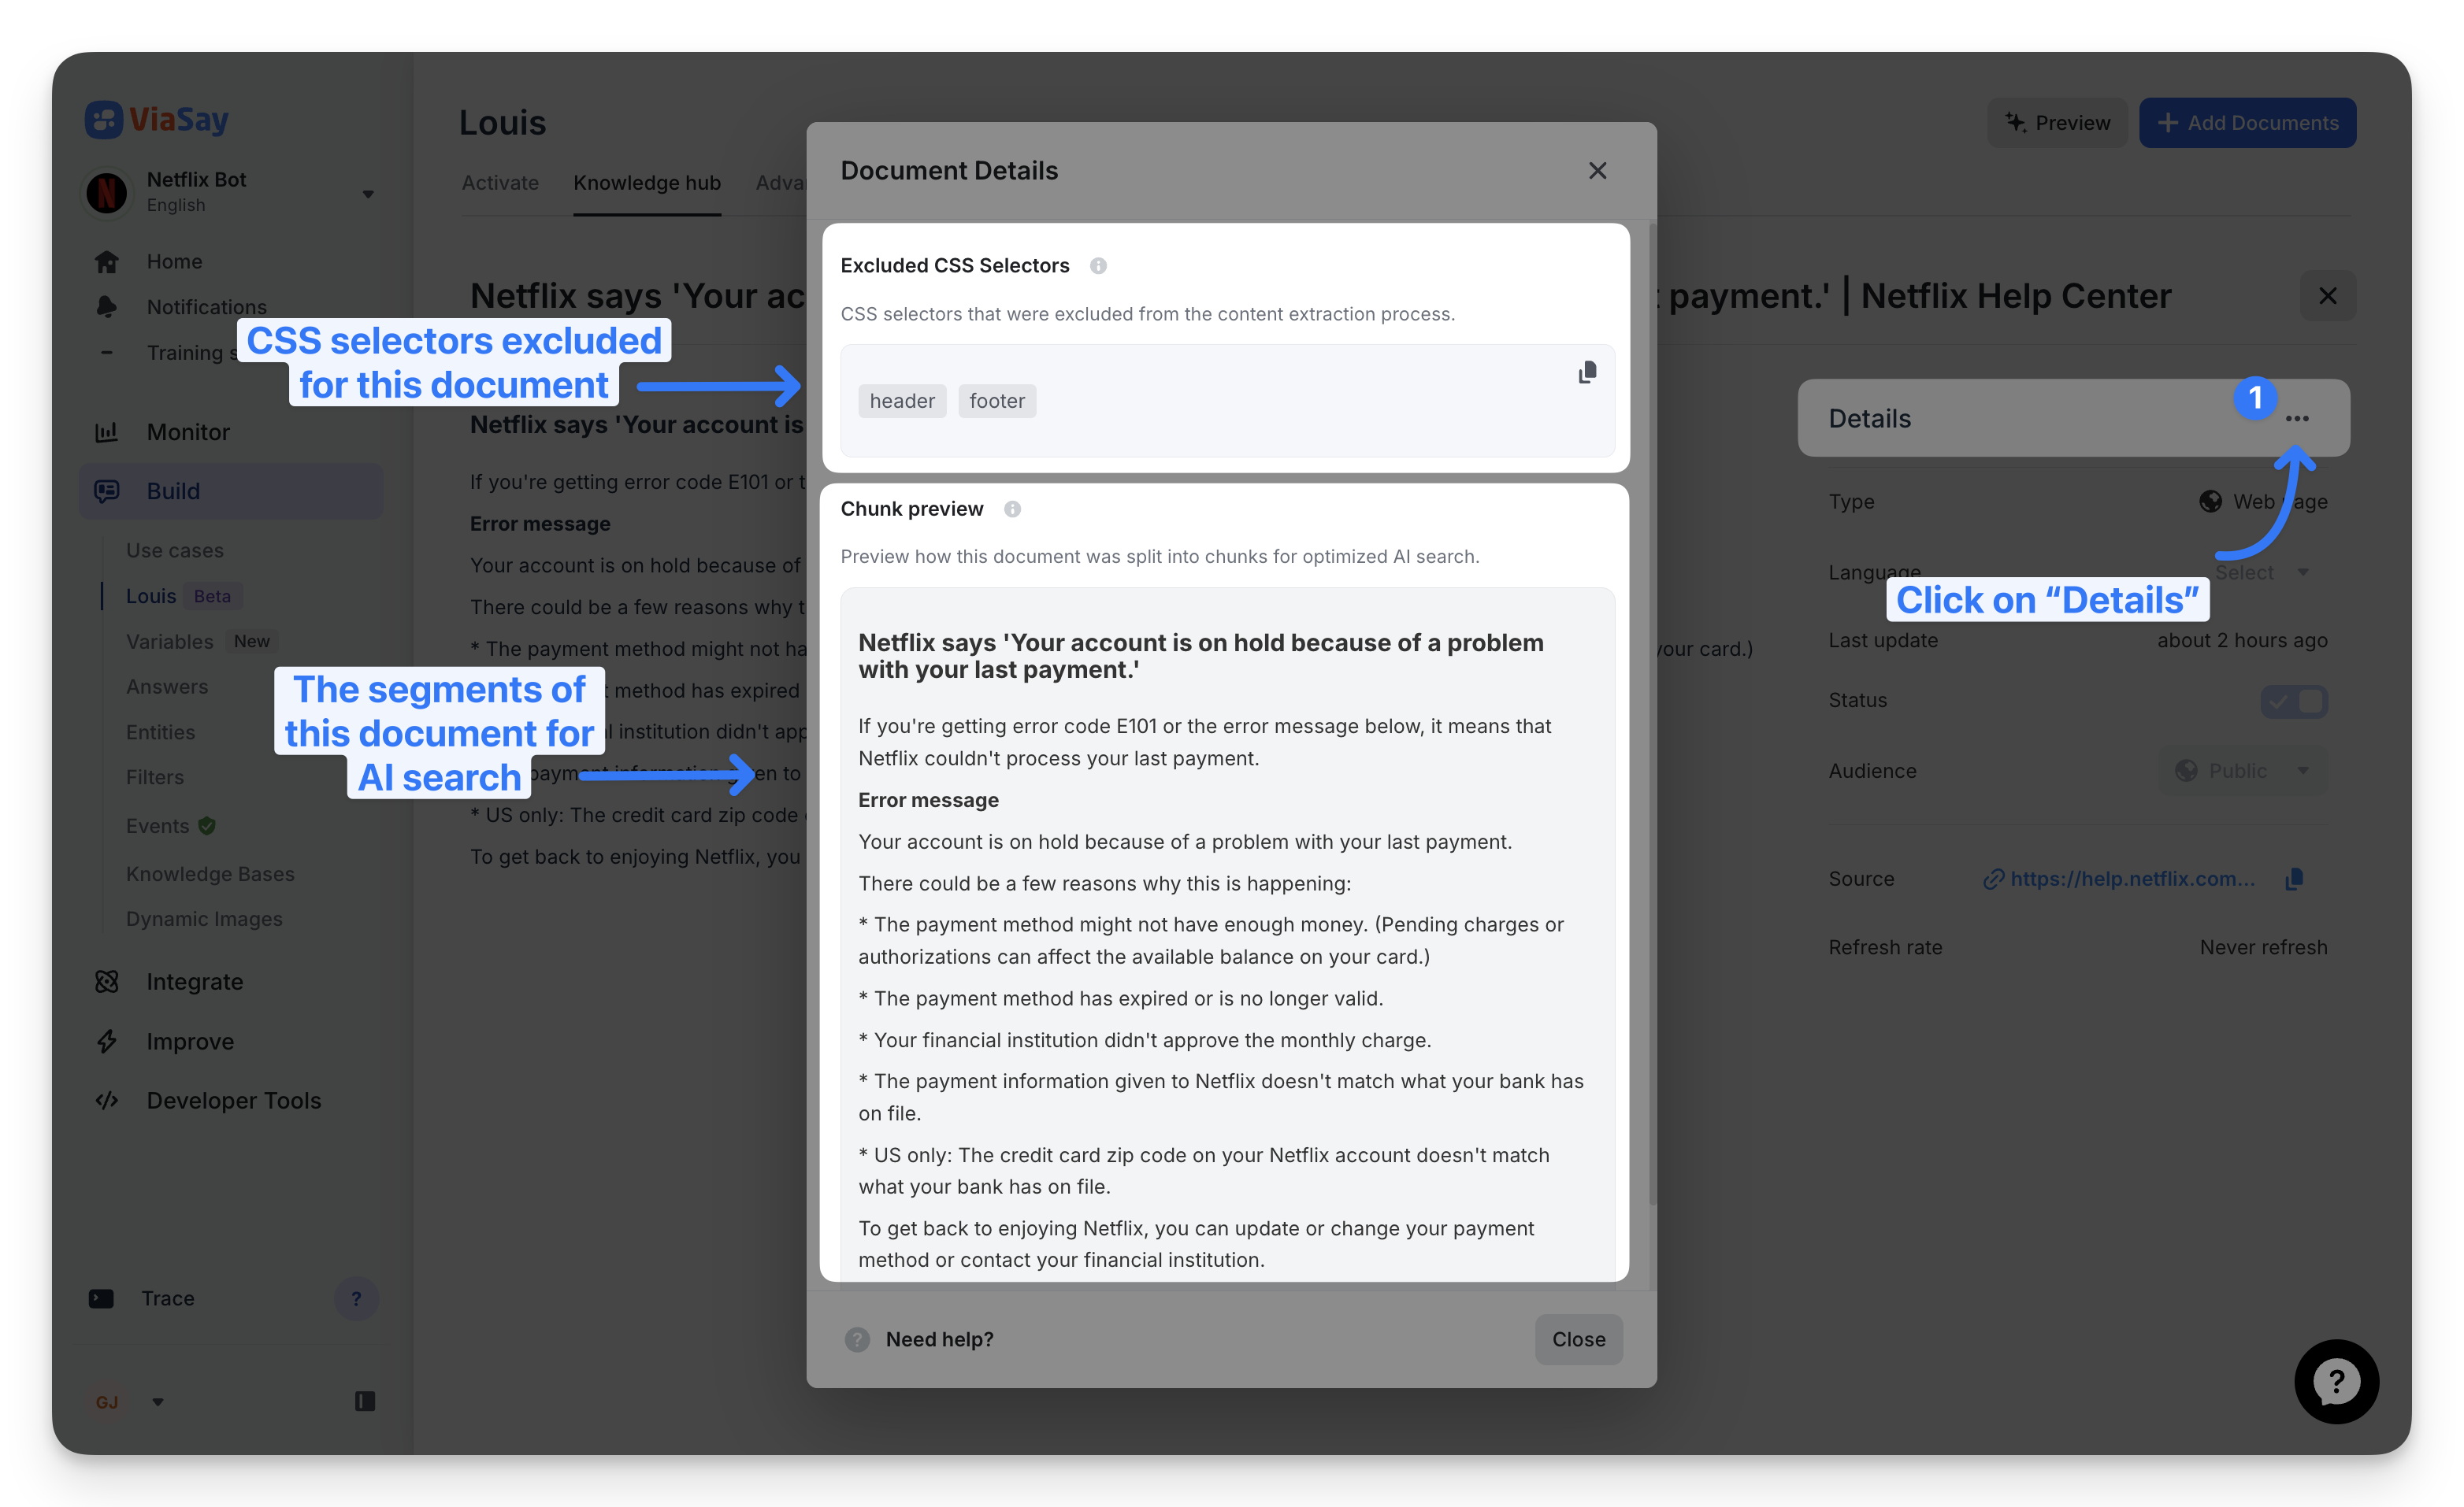Screen dimensions: 2464x1507
Task: Toggle the document Status switch
Action: pos(2294,702)
